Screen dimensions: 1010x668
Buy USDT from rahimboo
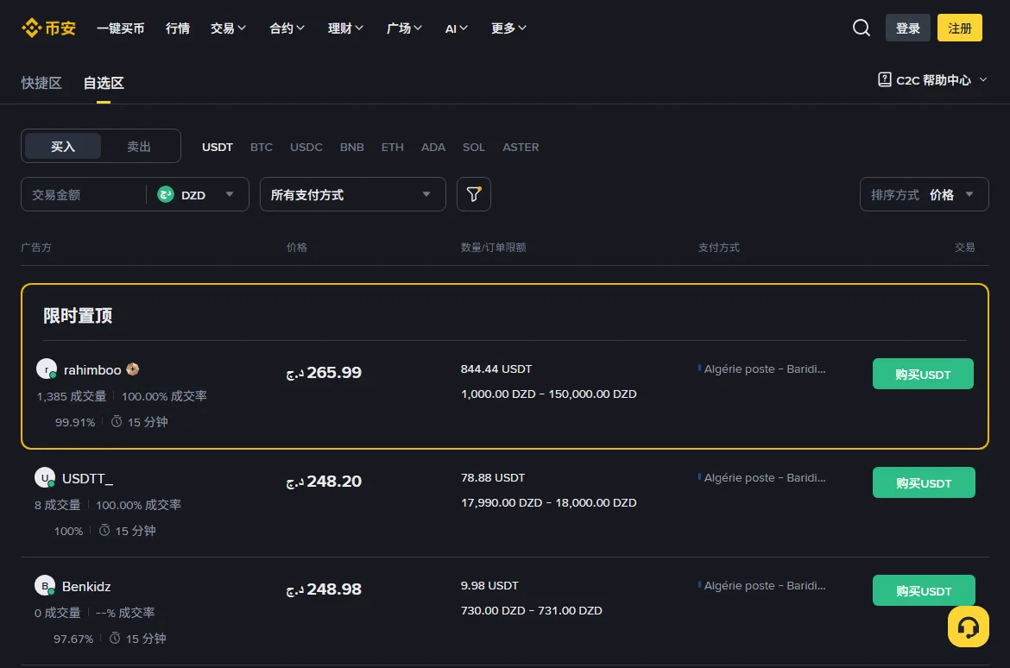pos(923,374)
